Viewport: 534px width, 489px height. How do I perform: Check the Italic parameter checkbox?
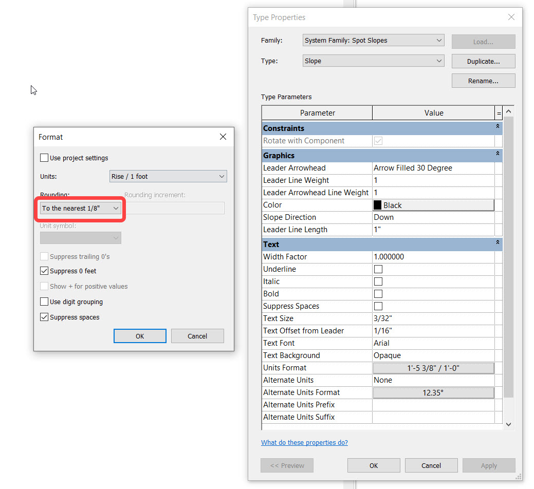click(378, 281)
